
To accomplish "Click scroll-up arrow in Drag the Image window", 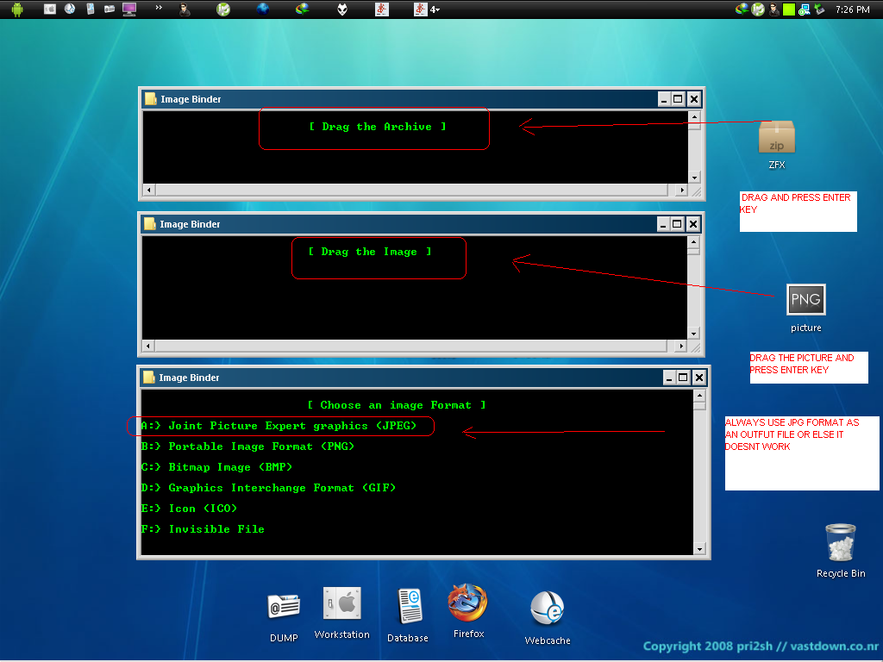I will pos(693,242).
